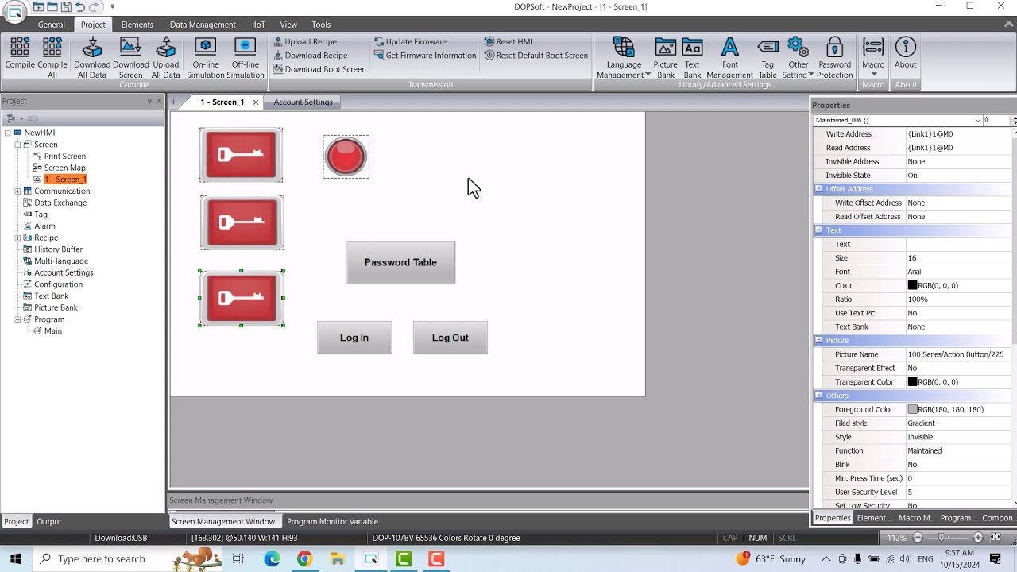Switch to Output tab in project panel
Image resolution: width=1017 pixels, height=572 pixels.
point(48,521)
